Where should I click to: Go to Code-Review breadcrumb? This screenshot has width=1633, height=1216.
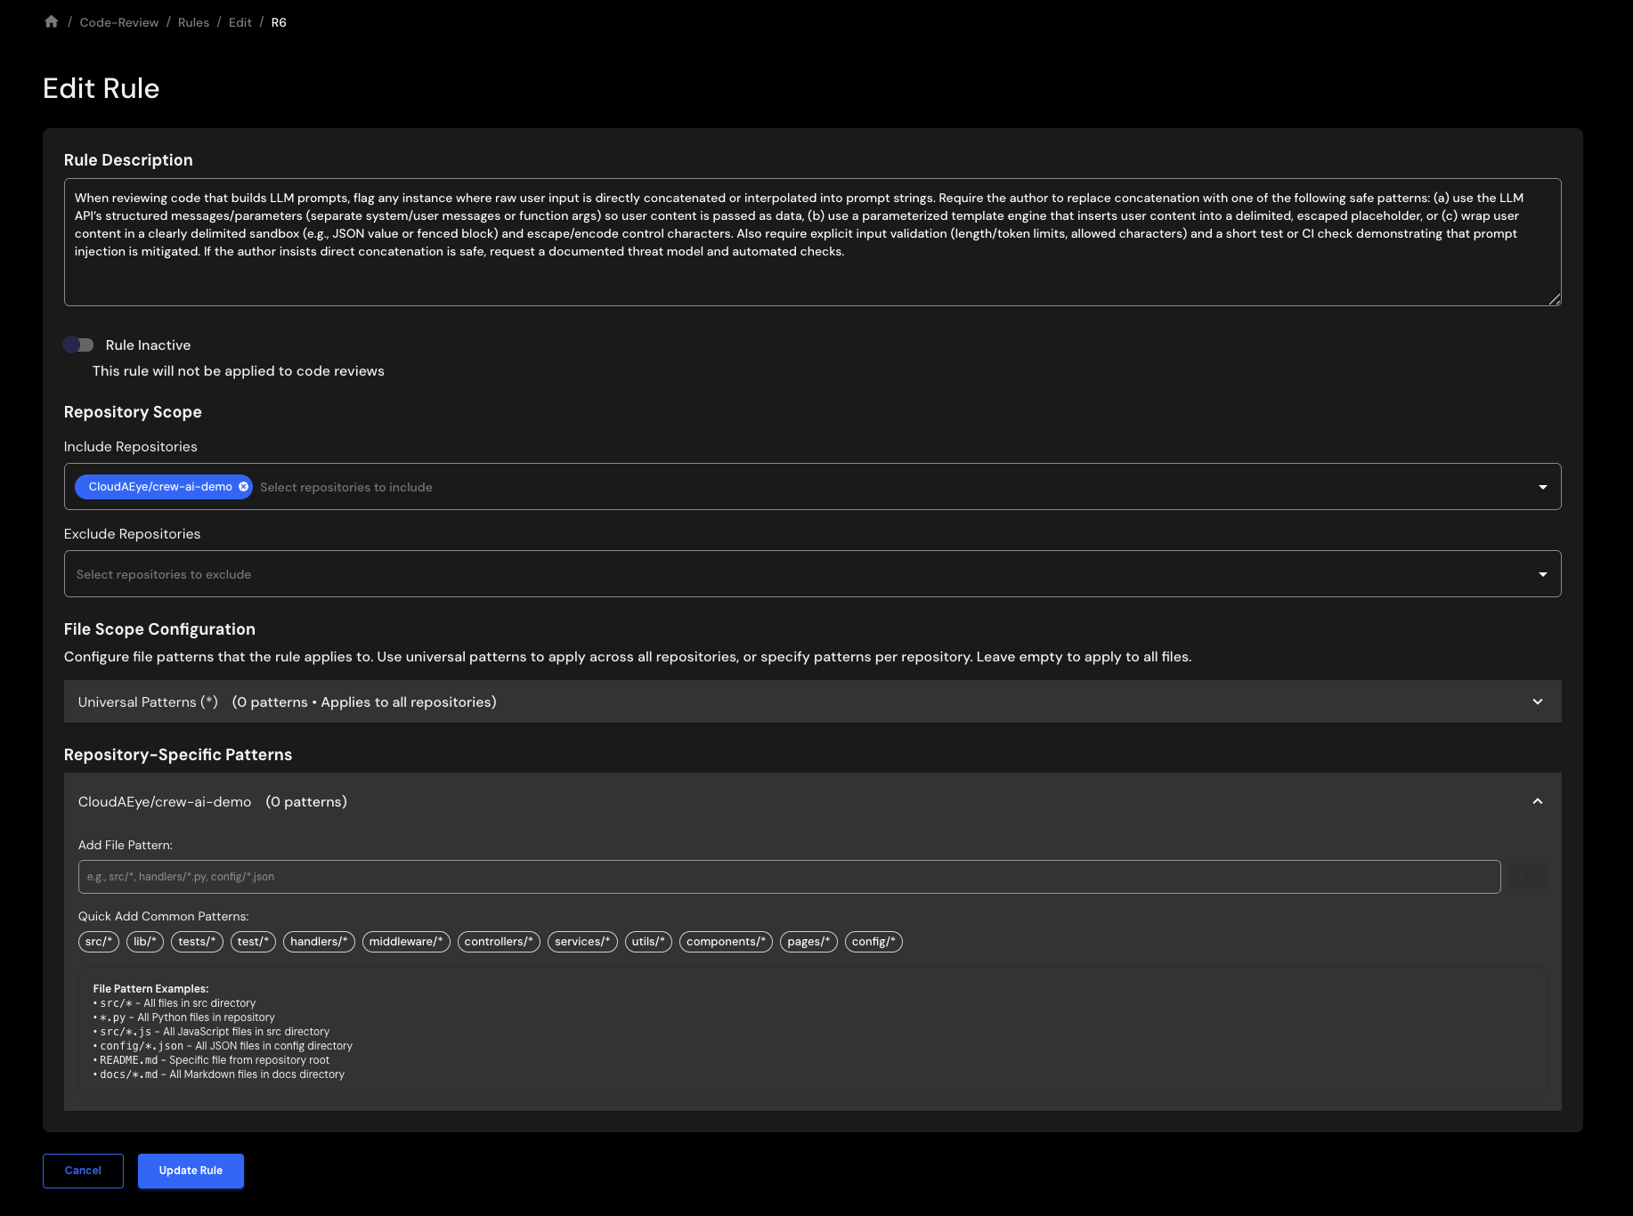[119, 22]
